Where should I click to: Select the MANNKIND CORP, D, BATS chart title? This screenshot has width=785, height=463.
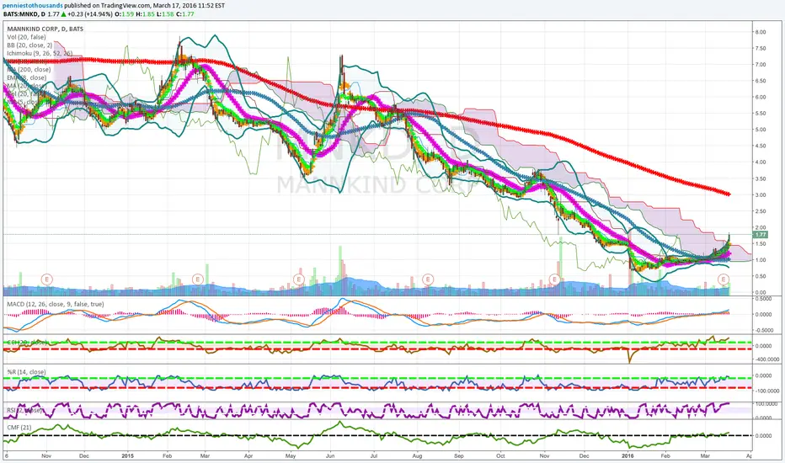pos(45,29)
